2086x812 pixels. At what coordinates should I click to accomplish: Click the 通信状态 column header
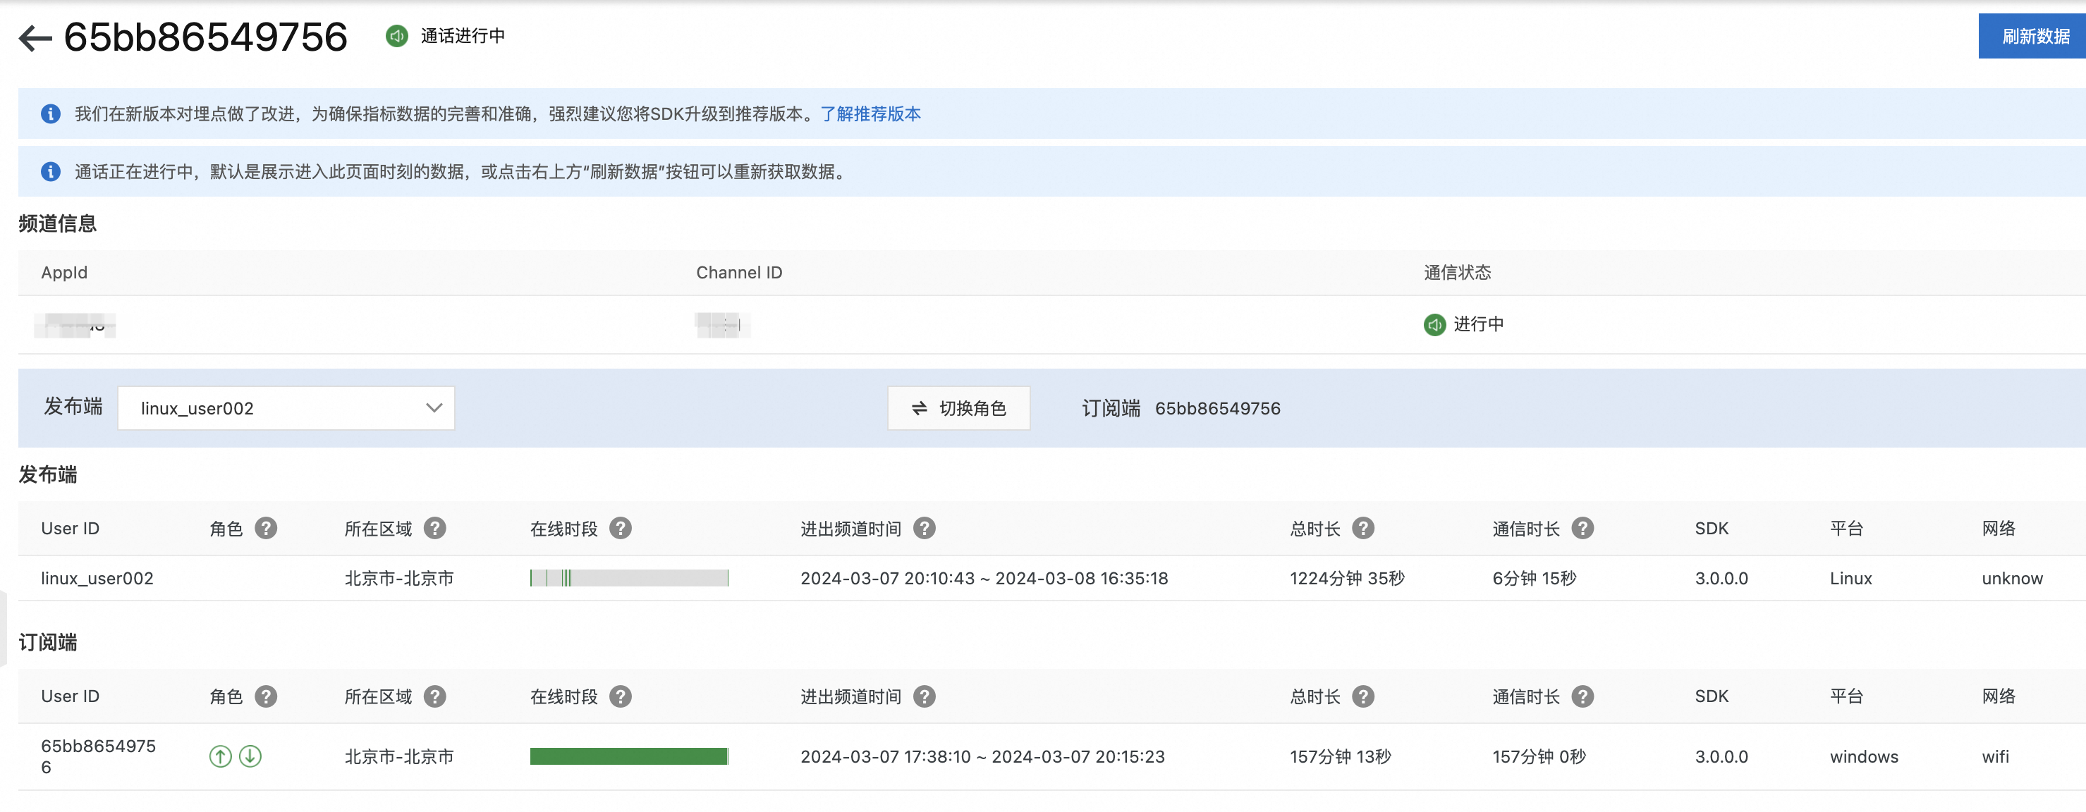[1457, 273]
